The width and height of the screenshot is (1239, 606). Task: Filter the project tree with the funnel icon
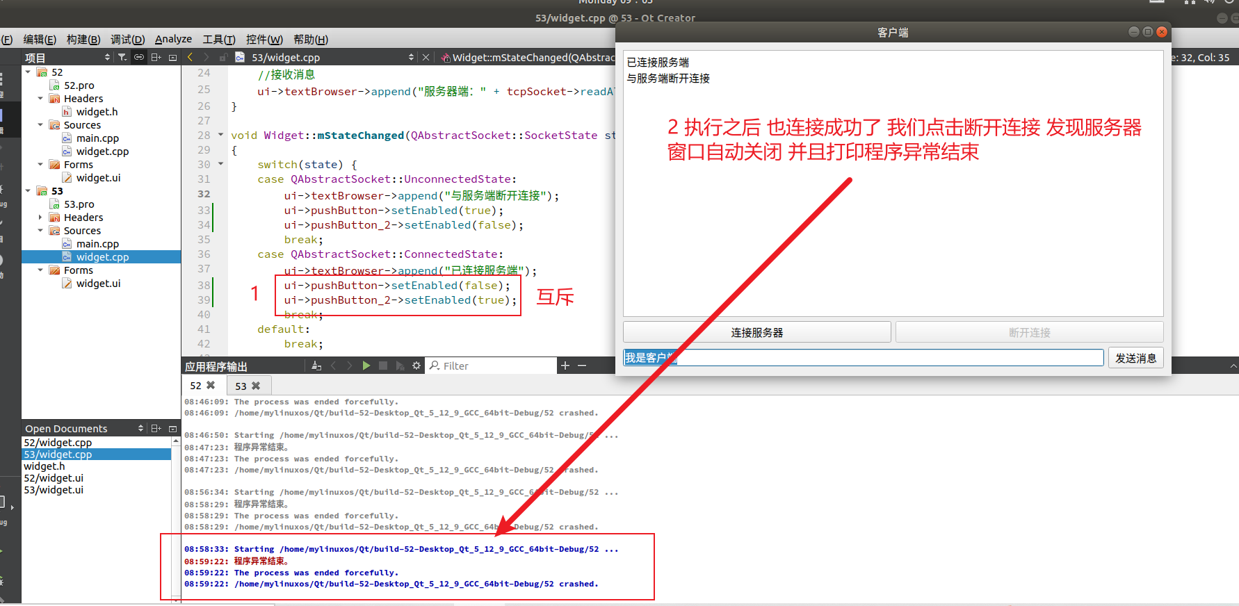click(x=122, y=57)
